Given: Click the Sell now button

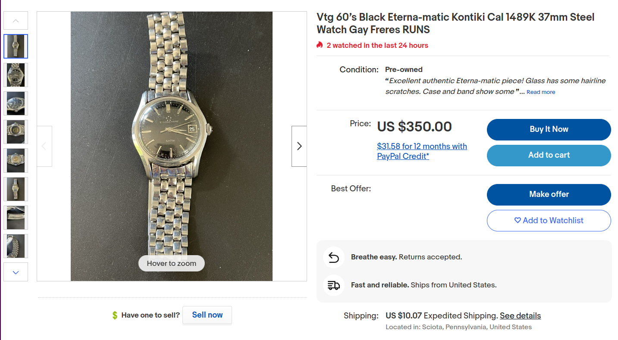Looking at the screenshot, I should (207, 315).
